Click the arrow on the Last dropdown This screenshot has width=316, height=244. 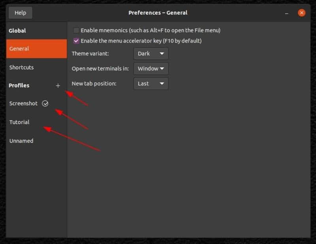(162, 84)
